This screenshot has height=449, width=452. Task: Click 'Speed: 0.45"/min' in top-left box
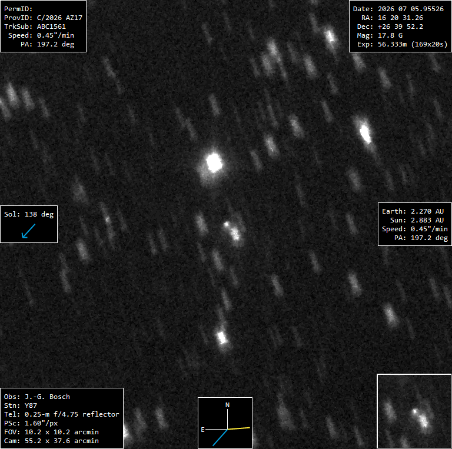coord(41,35)
